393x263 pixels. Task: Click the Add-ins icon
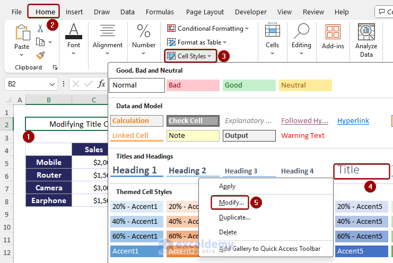(x=333, y=32)
